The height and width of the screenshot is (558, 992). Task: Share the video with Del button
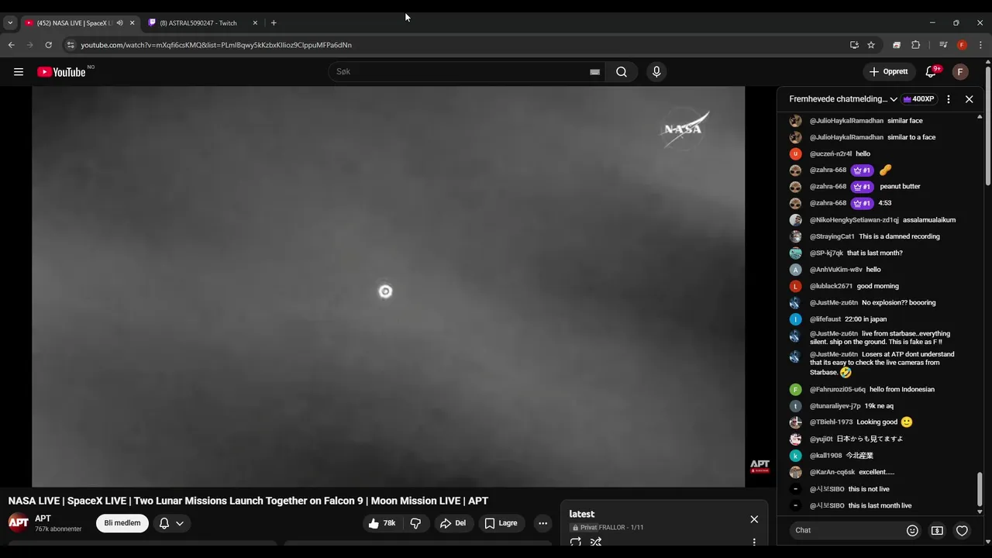453,523
